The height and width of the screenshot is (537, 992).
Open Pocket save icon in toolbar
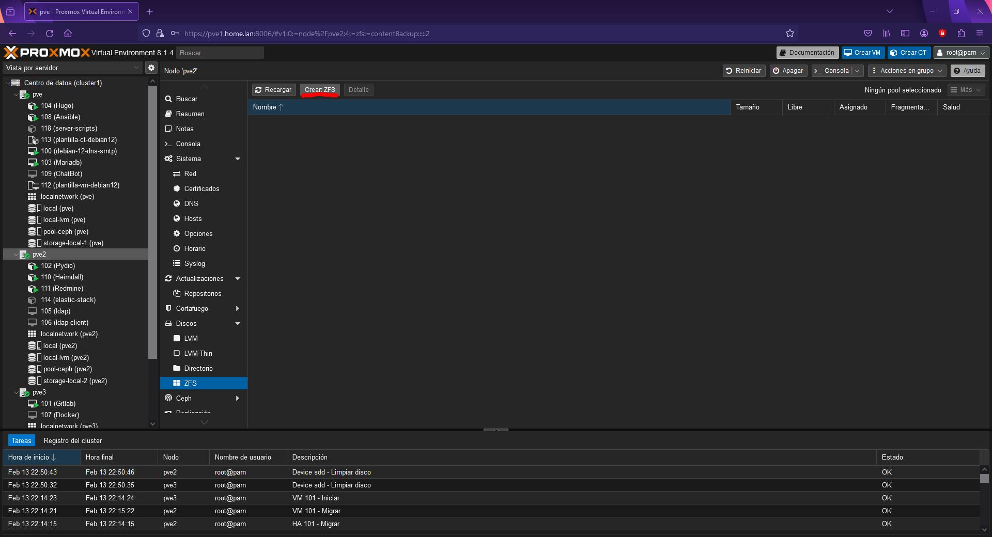[x=868, y=34]
